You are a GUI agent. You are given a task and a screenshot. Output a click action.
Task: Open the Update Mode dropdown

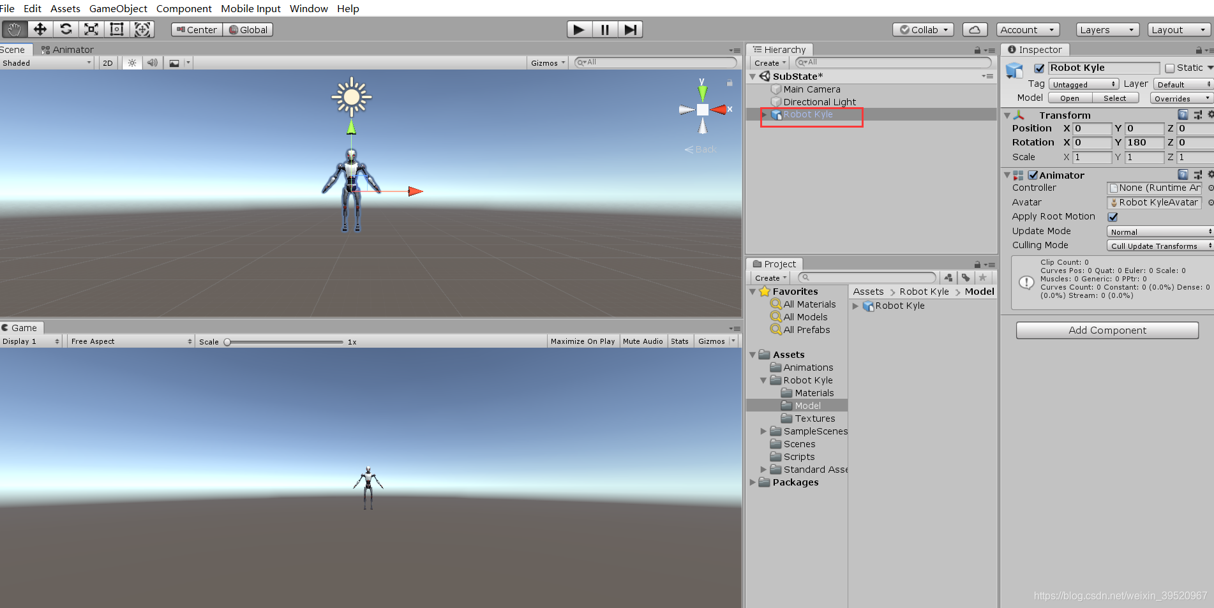click(x=1160, y=232)
